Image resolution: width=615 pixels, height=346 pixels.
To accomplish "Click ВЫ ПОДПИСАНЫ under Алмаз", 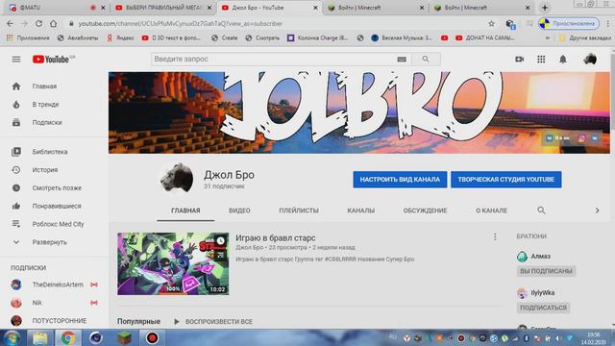I will pos(546,271).
